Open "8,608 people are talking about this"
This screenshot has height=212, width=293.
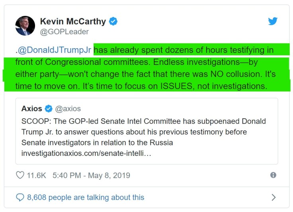85,197
